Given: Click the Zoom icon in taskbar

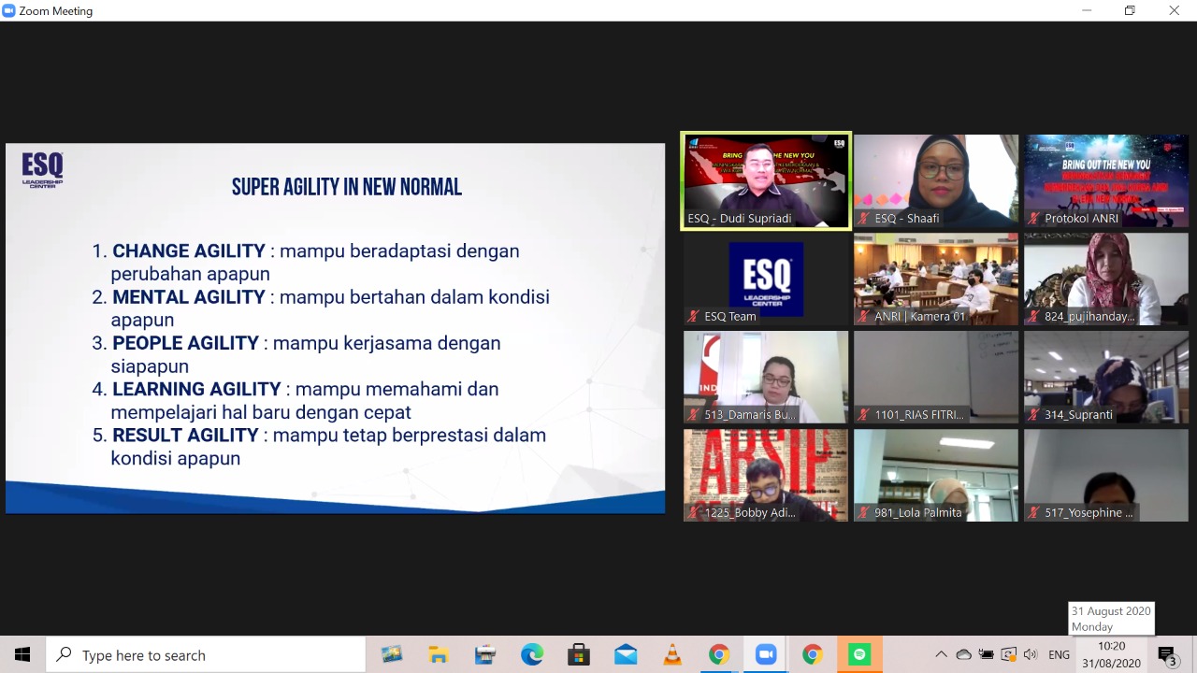Looking at the screenshot, I should [x=766, y=655].
